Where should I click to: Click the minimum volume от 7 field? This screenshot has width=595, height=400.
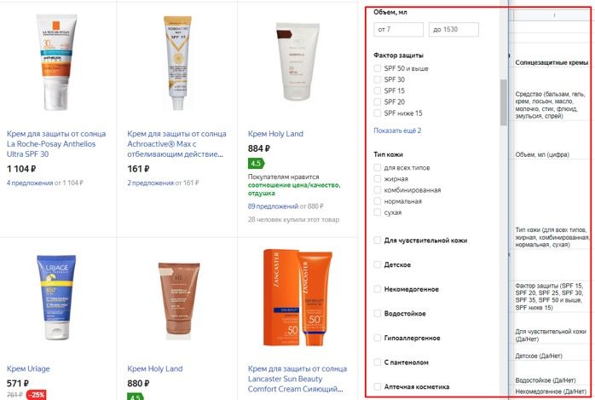click(398, 30)
